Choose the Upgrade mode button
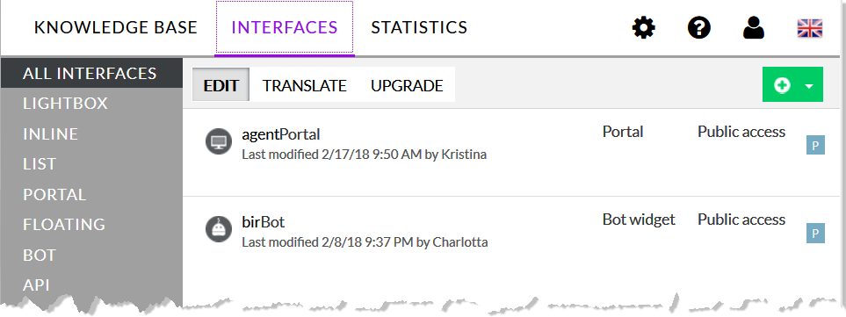This screenshot has width=846, height=317. pyautogui.click(x=407, y=85)
